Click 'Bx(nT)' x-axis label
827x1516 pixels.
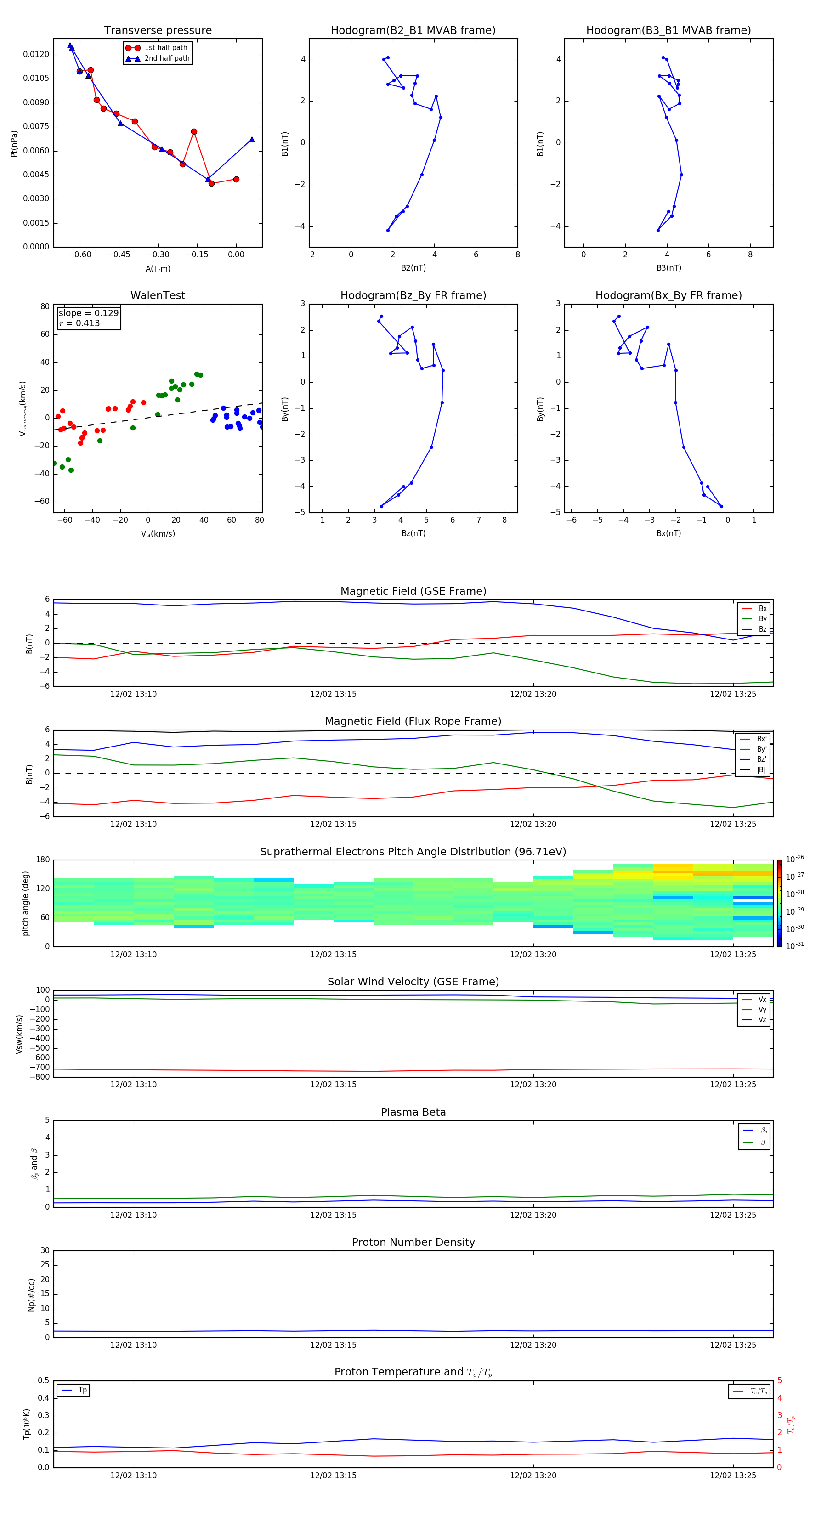tap(668, 533)
